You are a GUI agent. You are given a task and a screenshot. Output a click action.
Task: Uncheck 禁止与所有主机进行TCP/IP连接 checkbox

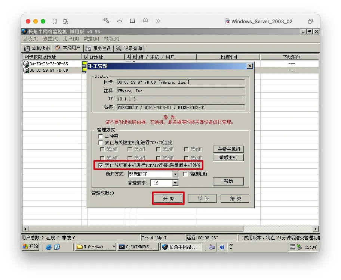pyautogui.click(x=101, y=165)
